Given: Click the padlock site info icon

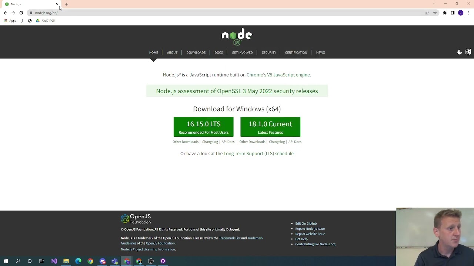Looking at the screenshot, I should [31, 13].
